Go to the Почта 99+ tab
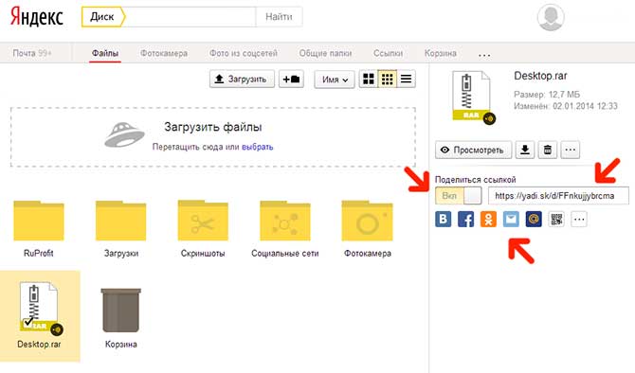Screen dimensions: 635x373 click(32, 53)
